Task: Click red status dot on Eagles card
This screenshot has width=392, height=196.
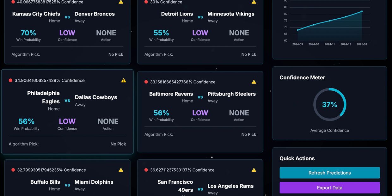Action: (10, 80)
